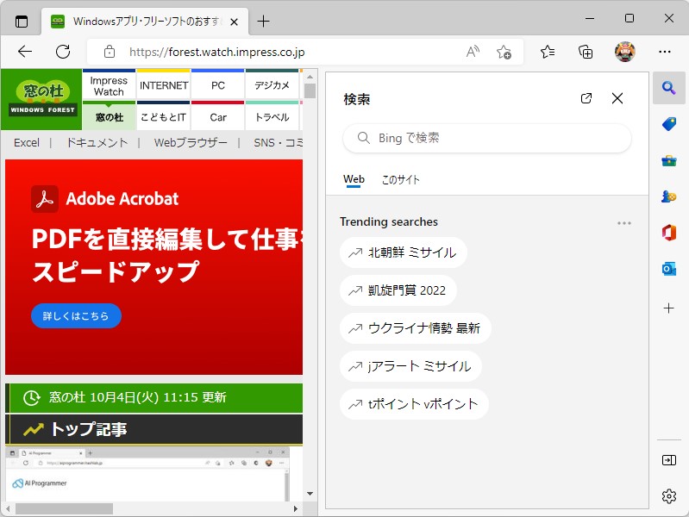Image resolution: width=689 pixels, height=517 pixels.
Task: Select trending search ウクライナ情勢 最新
Action: coord(416,328)
